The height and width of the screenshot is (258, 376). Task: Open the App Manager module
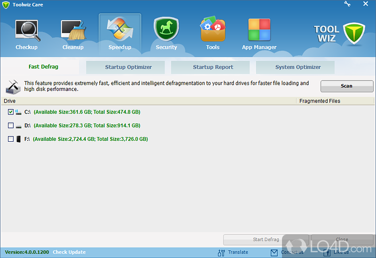click(x=259, y=34)
